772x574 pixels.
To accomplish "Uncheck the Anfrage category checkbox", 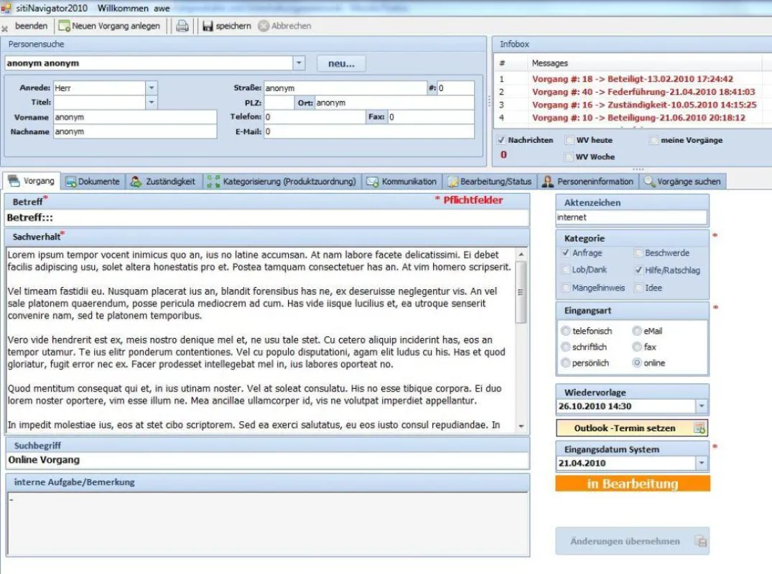I will pyautogui.click(x=566, y=253).
